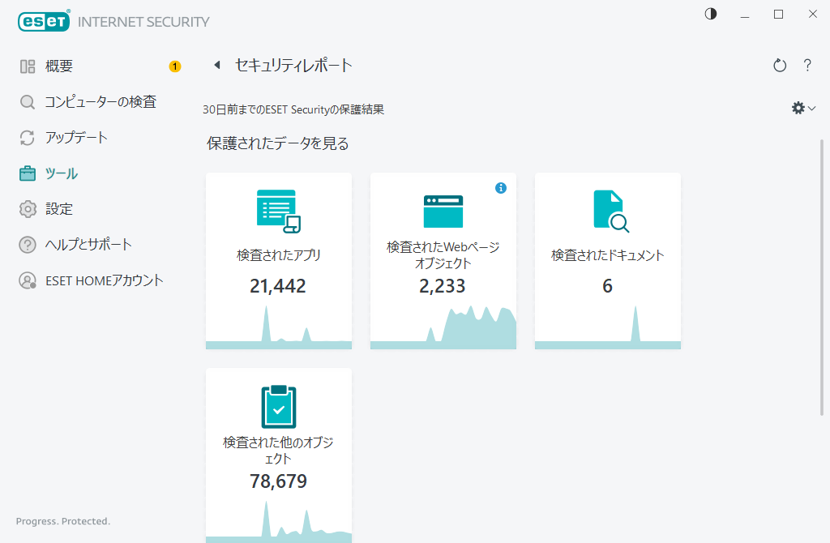The height and width of the screenshot is (543, 830).
Task: Click the update arrows icon
Action: (x=28, y=138)
